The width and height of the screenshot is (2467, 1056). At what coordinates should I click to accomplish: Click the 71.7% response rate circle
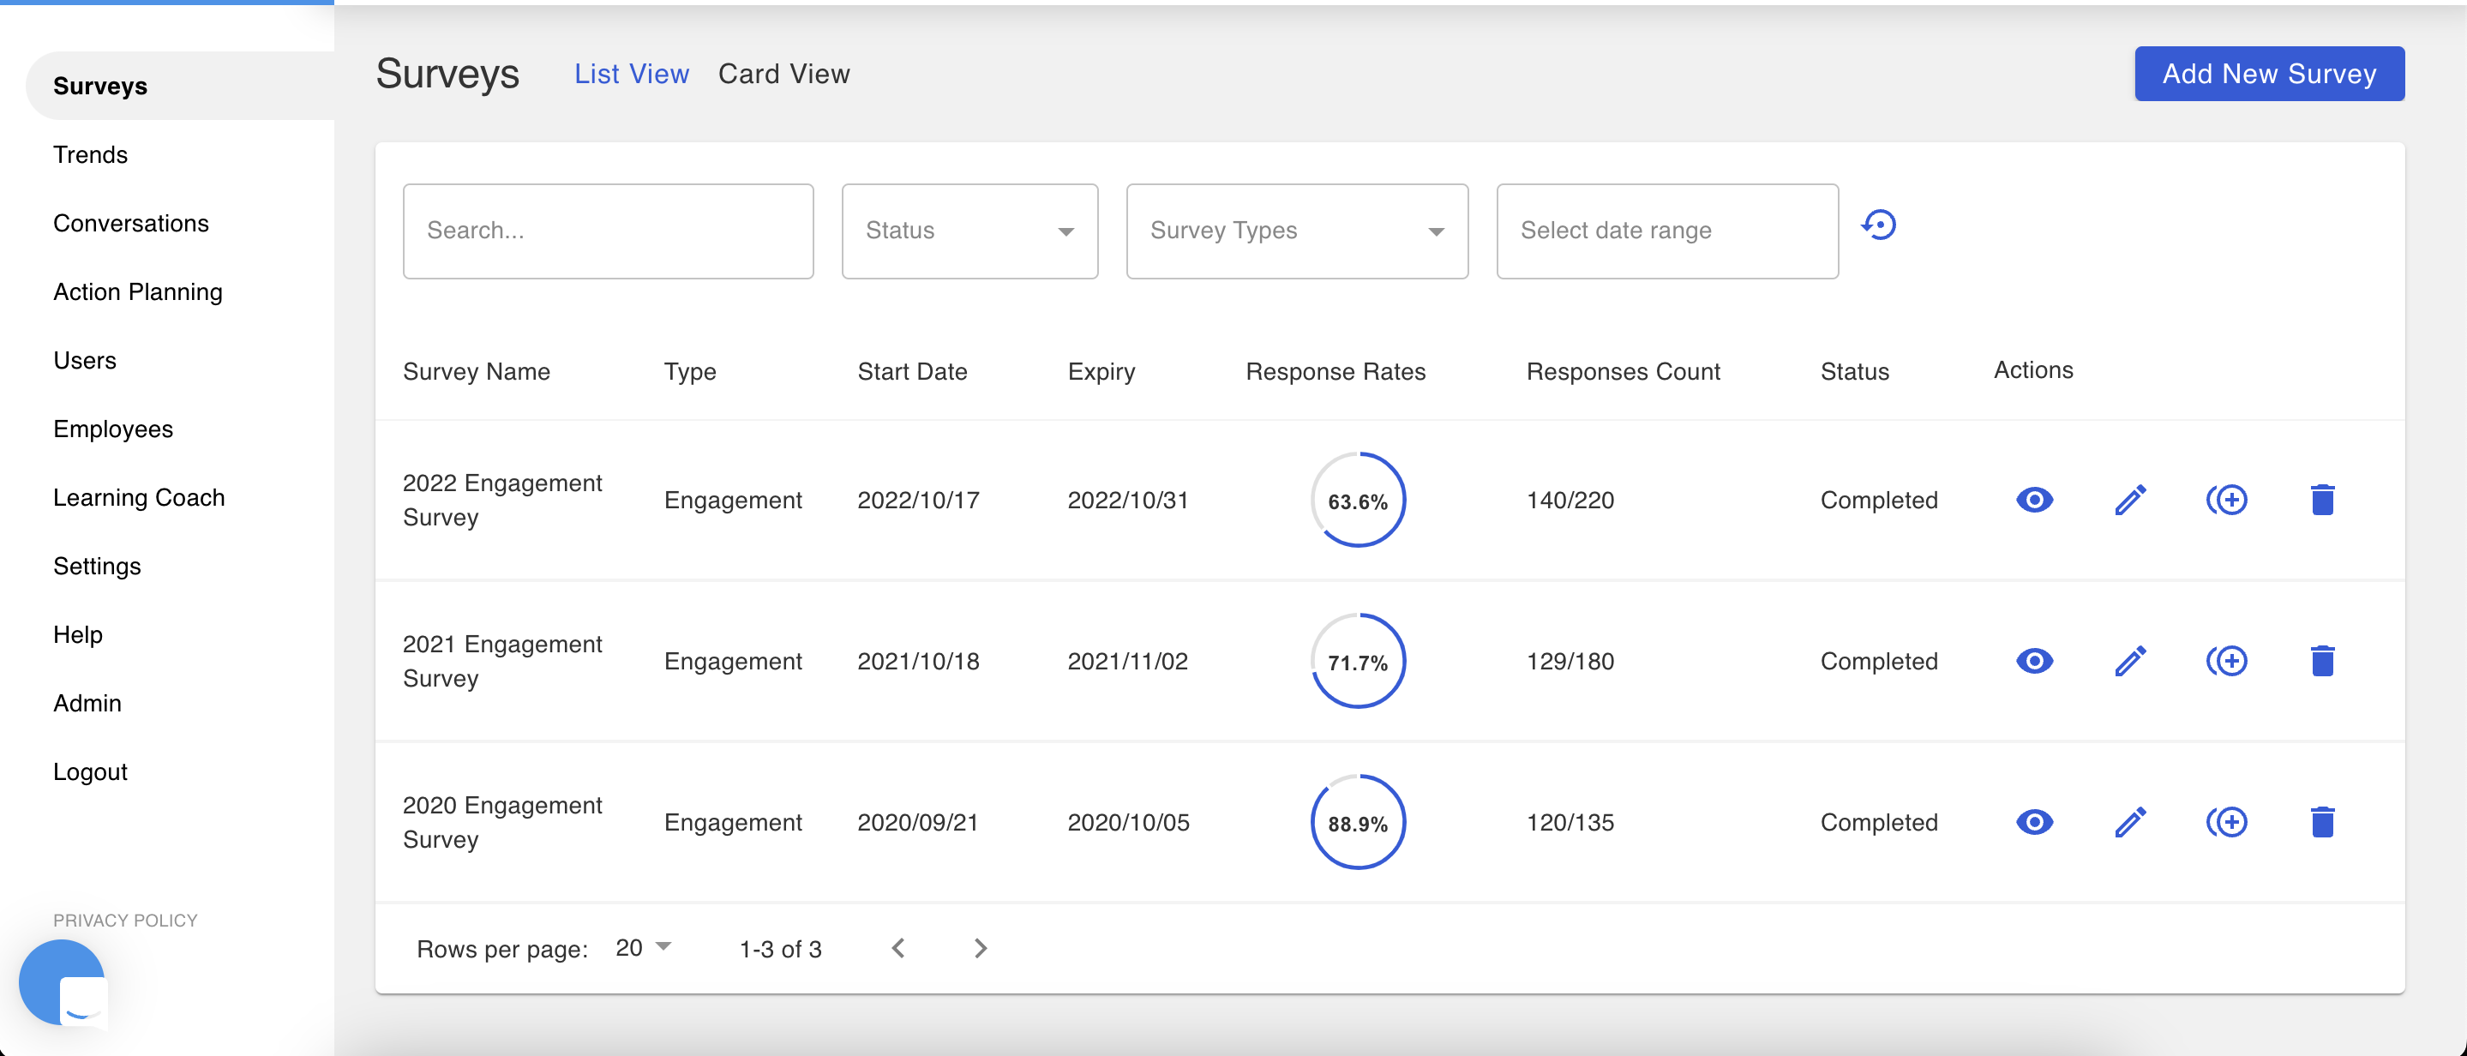click(x=1358, y=661)
